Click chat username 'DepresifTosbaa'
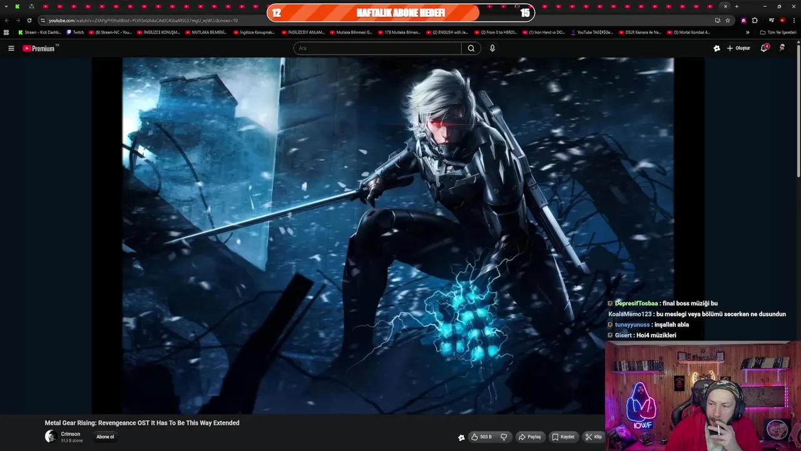Image resolution: width=801 pixels, height=451 pixels. (636, 304)
